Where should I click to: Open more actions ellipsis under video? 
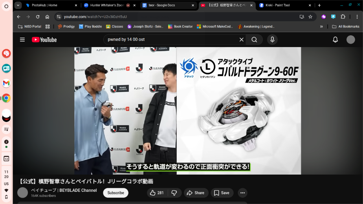coord(242,193)
